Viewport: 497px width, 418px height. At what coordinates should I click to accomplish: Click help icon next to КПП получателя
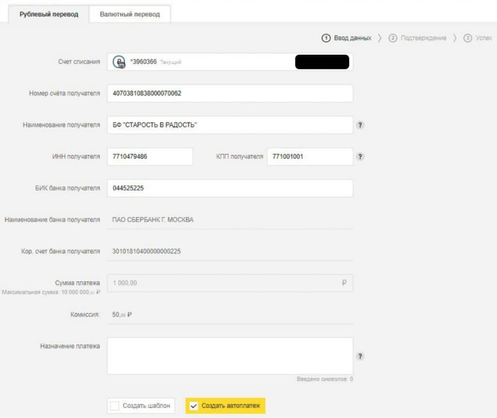click(x=360, y=157)
